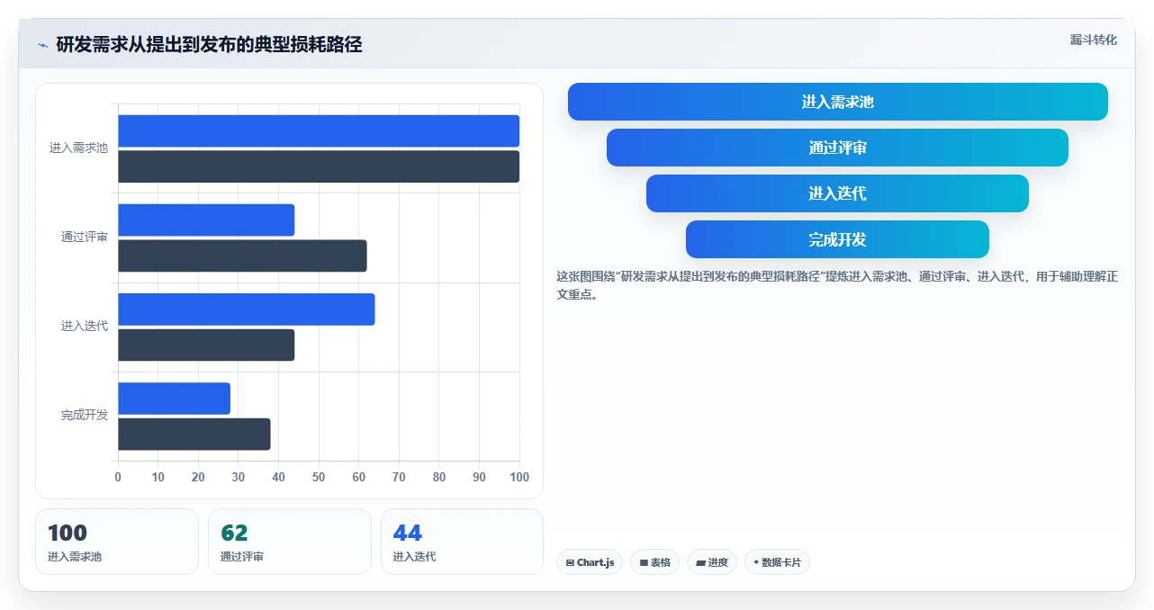Click the x-axis tick label 0
This screenshot has width=1154, height=610.
tap(118, 477)
